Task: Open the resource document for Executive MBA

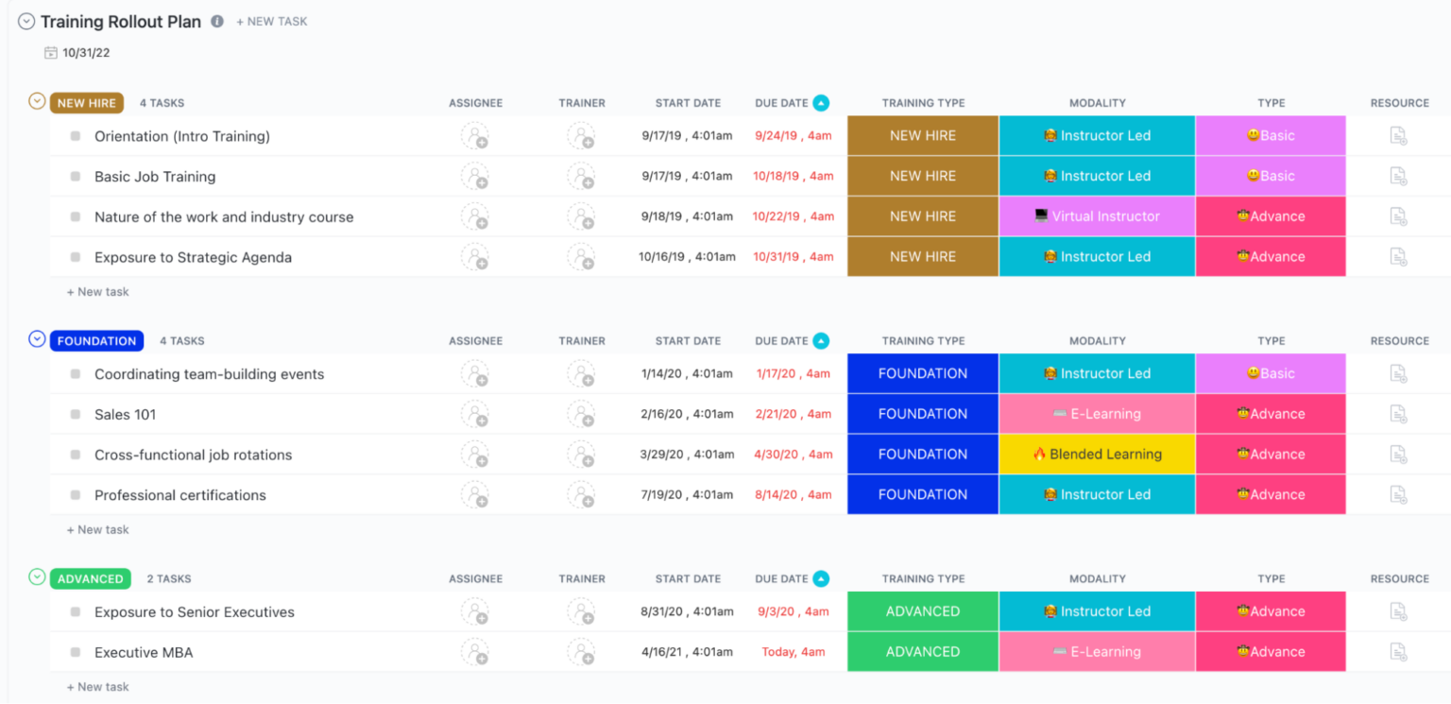Action: point(1397,652)
